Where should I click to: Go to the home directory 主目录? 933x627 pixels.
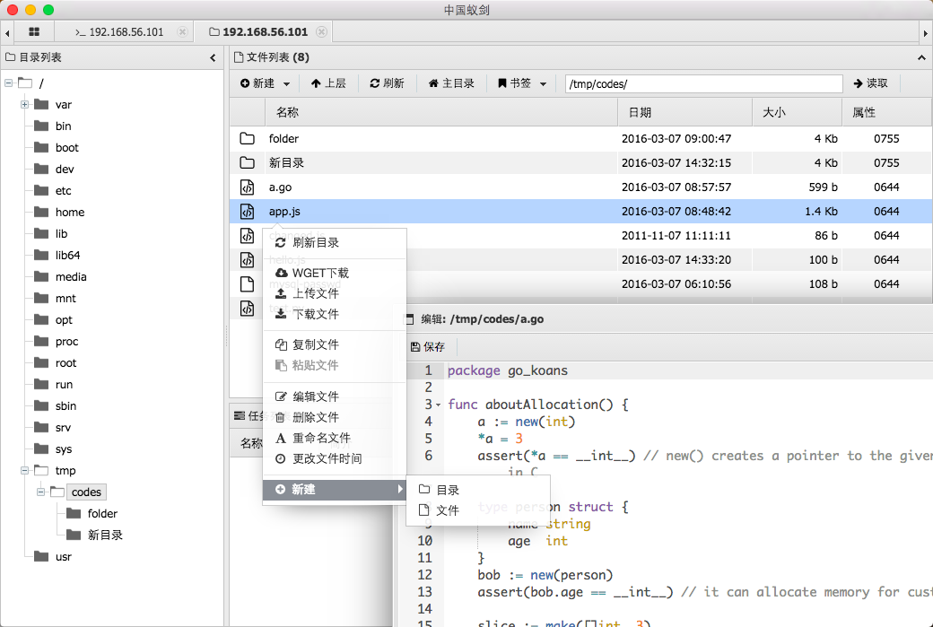pos(451,83)
